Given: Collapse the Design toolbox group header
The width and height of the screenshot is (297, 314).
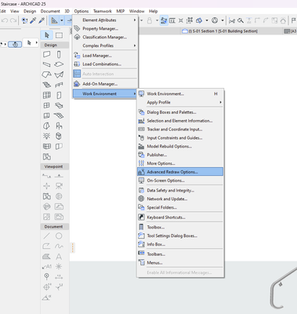Looking at the screenshot, I should click(55, 45).
